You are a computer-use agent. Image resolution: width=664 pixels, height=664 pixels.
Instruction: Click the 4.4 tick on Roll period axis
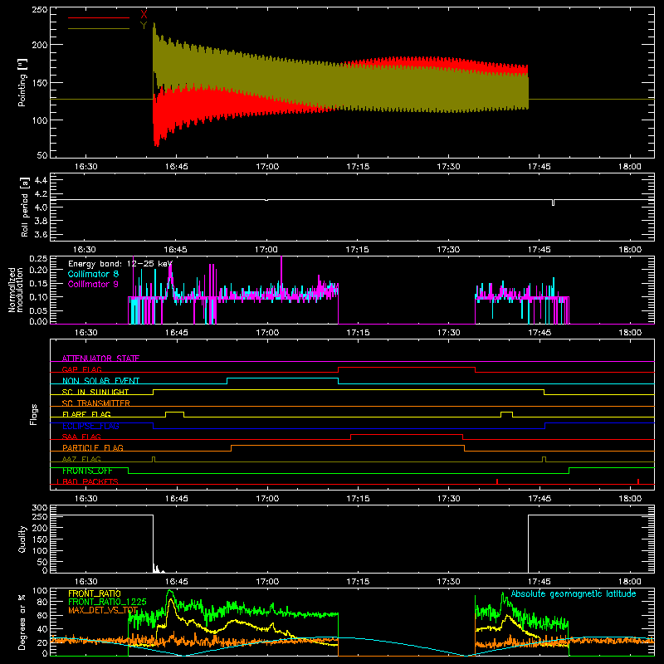41,180
